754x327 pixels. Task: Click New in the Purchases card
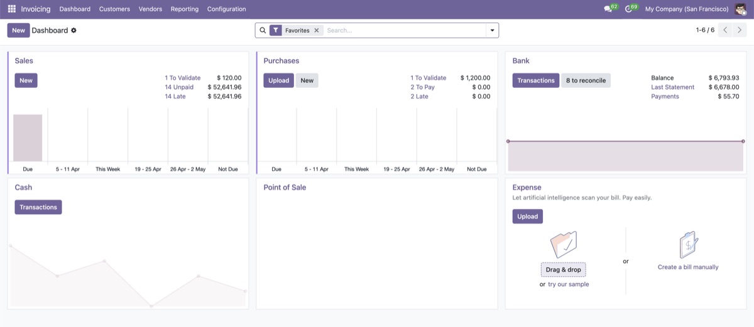(307, 80)
